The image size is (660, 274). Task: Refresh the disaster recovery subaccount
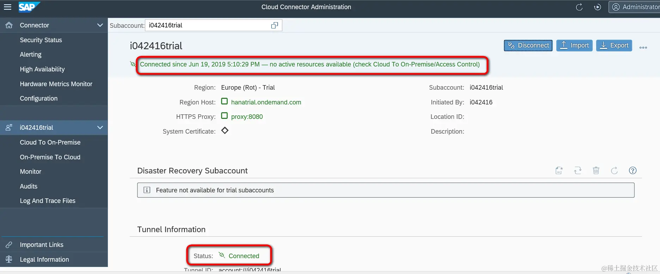tap(614, 171)
